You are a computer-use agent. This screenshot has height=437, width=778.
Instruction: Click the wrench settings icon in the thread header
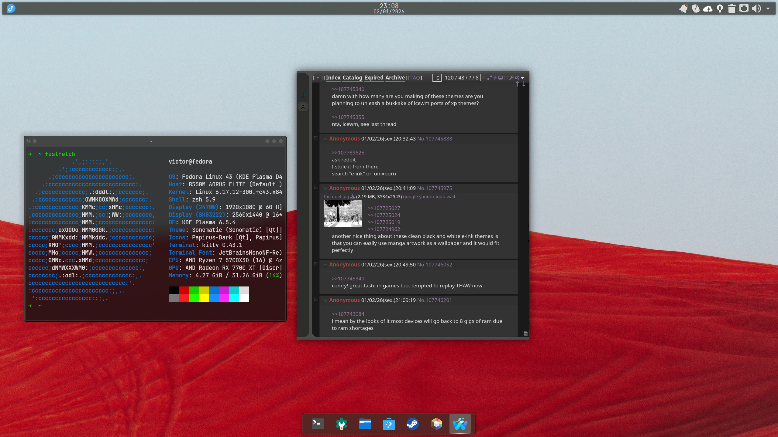point(511,78)
